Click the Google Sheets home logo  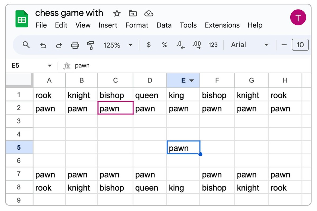pos(22,19)
